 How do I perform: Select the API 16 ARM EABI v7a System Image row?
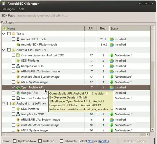coord(76,120)
